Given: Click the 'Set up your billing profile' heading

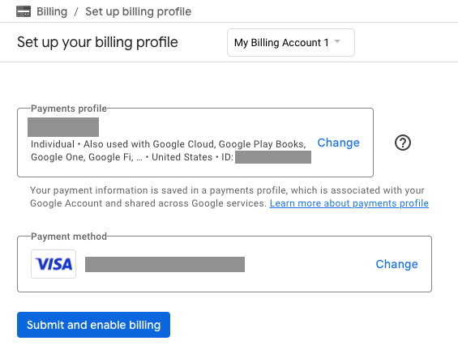Looking at the screenshot, I should tap(97, 42).
